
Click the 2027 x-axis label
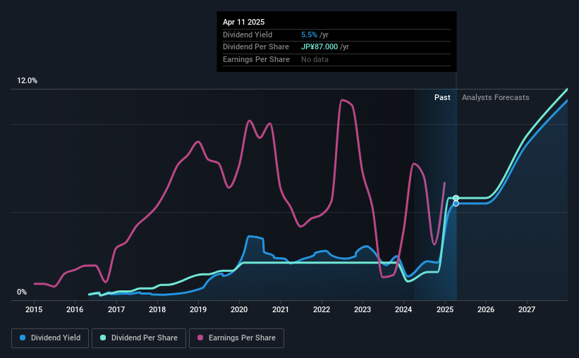point(527,309)
